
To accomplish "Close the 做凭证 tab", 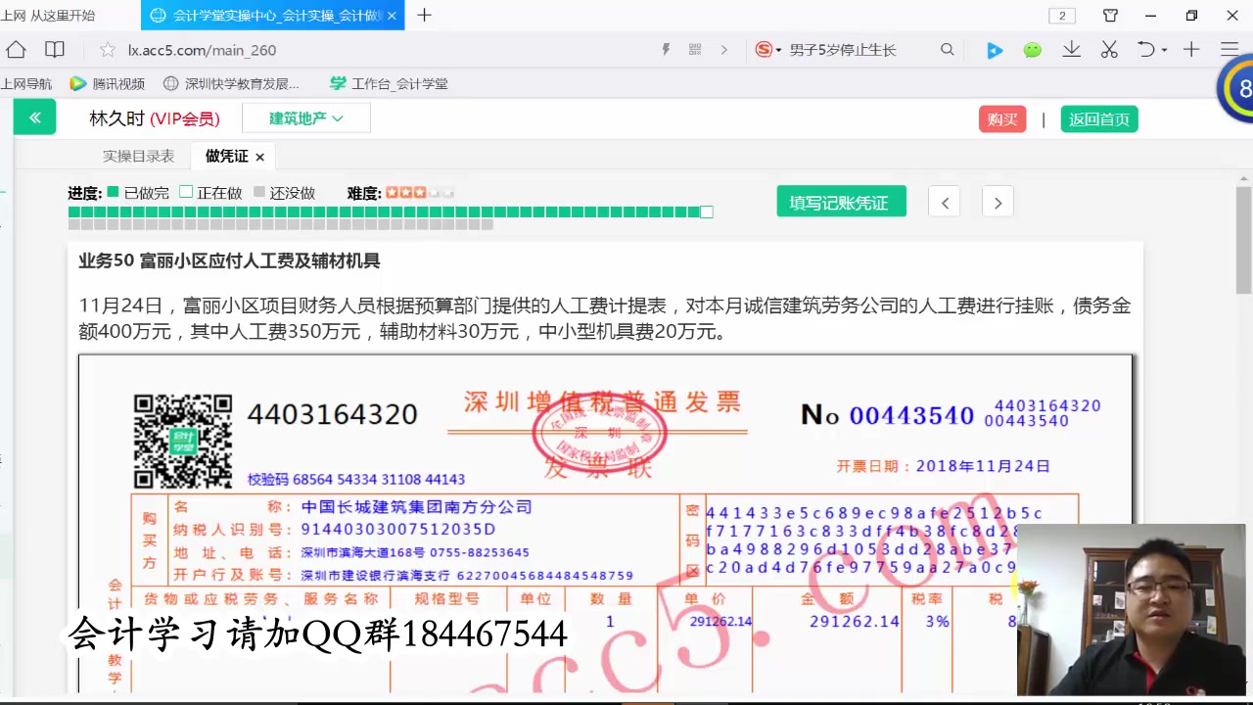I will click(259, 157).
